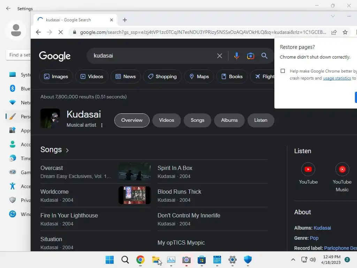Open the usage statistics link
This screenshot has width=357, height=268.
click(x=337, y=78)
